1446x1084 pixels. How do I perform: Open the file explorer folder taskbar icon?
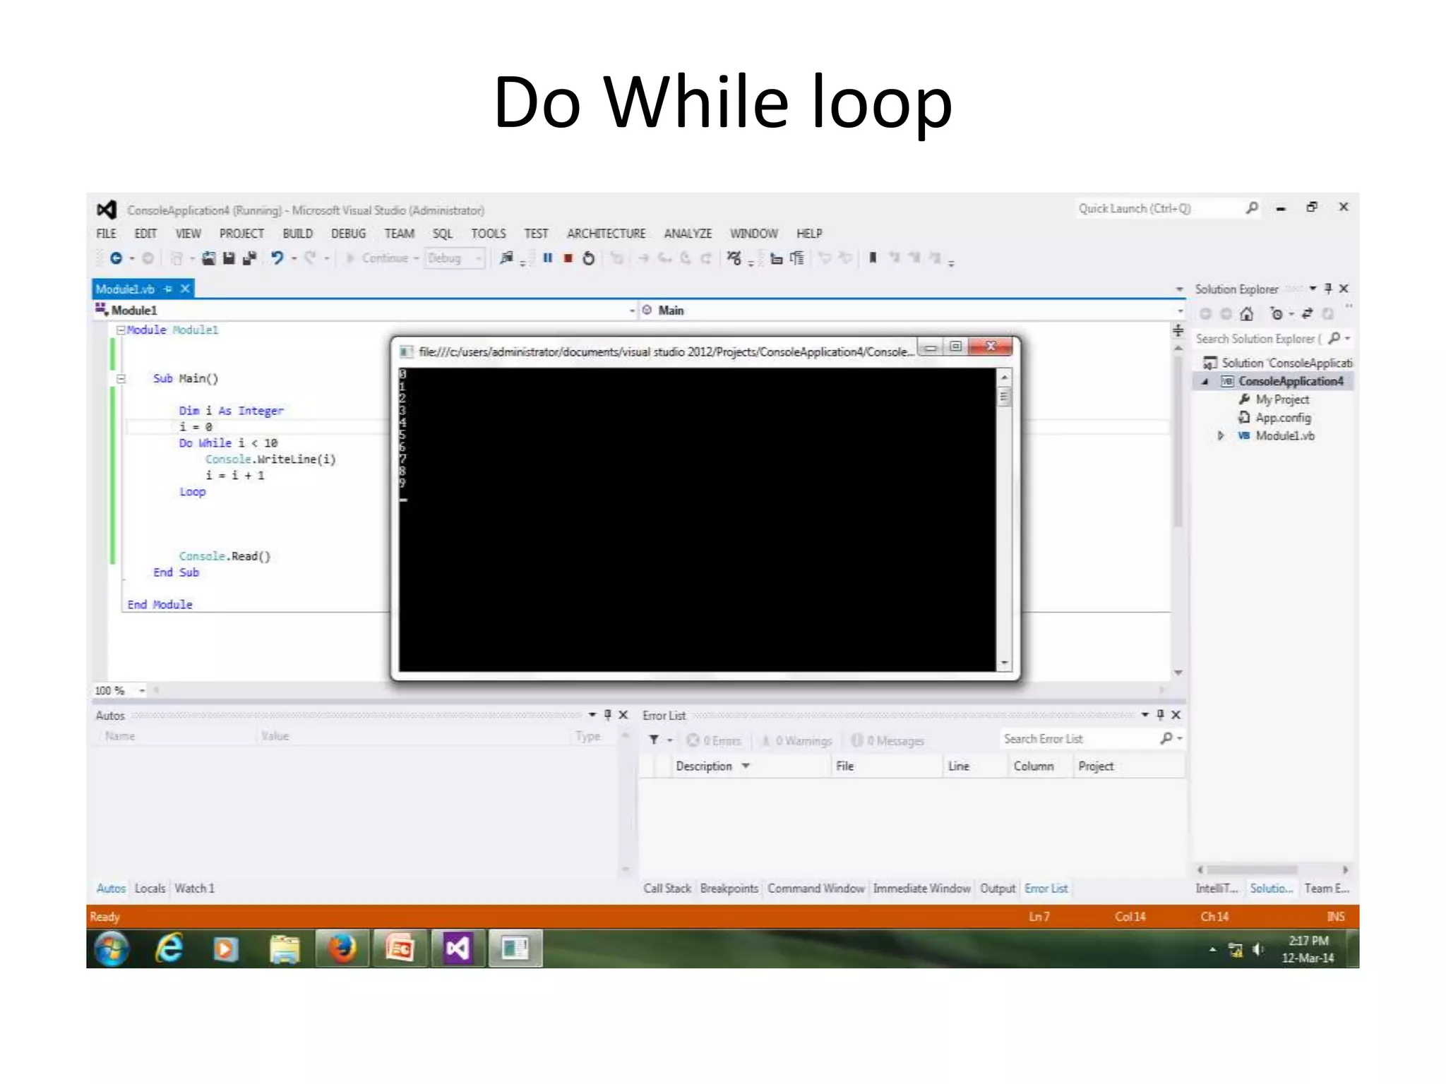pyautogui.click(x=285, y=948)
